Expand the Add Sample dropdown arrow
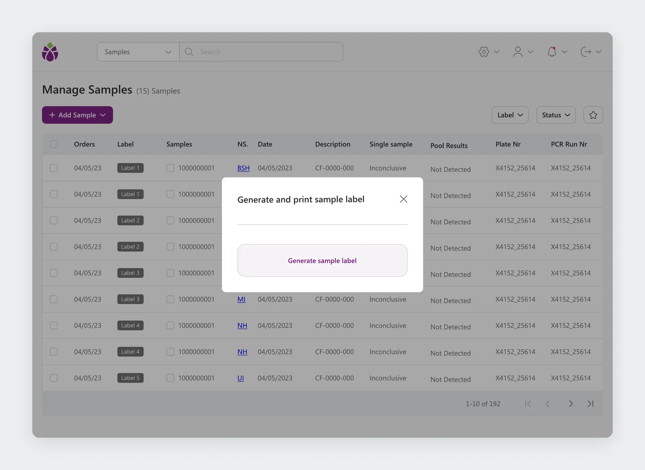645x470 pixels. tap(103, 115)
